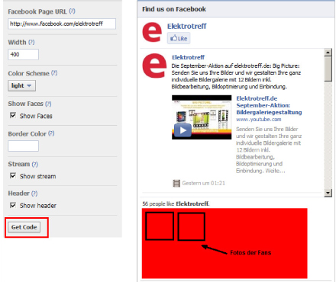Image resolution: width=336 pixels, height=282 pixels.
Task: Open help for Facebook Page URL
Action: tap(72, 11)
